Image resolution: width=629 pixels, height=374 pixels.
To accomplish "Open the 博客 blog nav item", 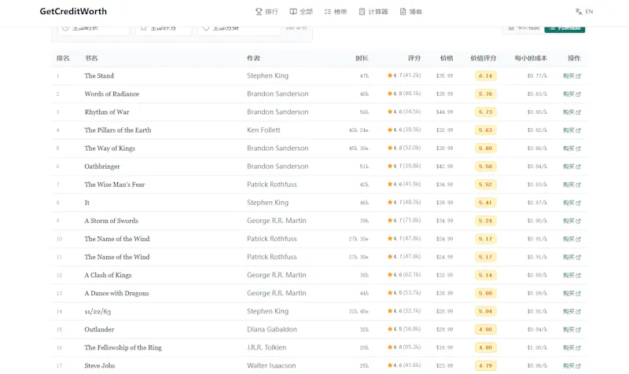I will click(x=410, y=12).
